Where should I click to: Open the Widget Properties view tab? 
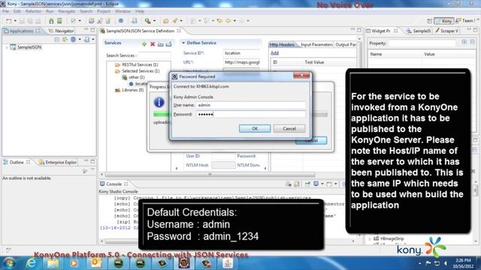click(381, 31)
